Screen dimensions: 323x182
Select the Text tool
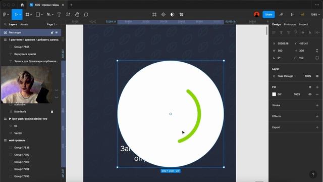click(59, 15)
